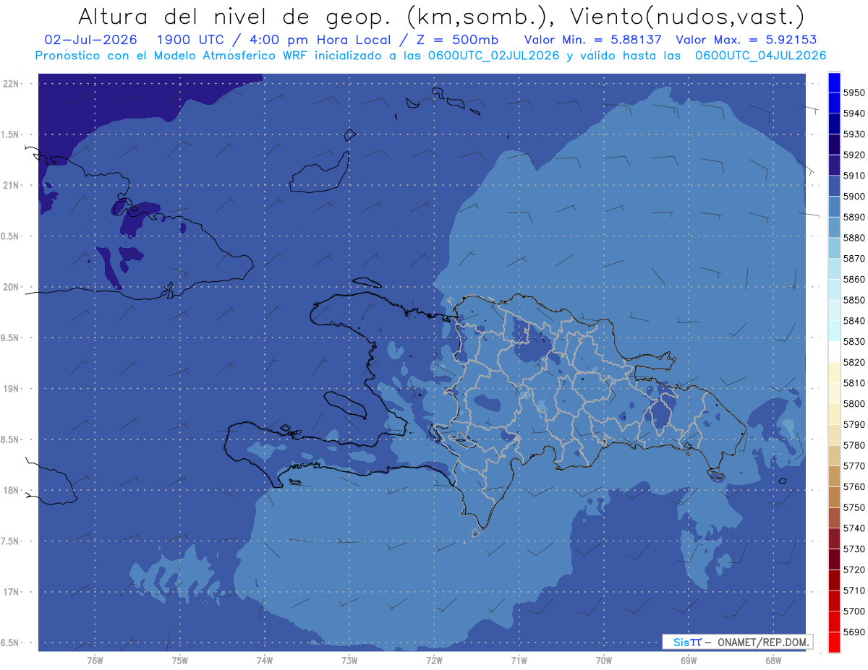Click the 5920 color scale label

tap(854, 155)
